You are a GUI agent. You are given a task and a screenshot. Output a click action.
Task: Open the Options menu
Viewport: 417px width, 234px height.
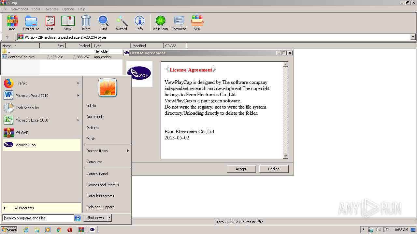point(68,9)
